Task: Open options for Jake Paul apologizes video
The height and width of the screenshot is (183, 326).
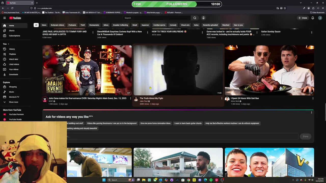Action: [x=93, y=32]
